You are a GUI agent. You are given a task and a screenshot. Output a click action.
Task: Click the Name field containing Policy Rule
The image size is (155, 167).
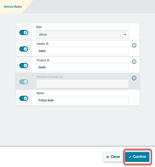[82, 100]
